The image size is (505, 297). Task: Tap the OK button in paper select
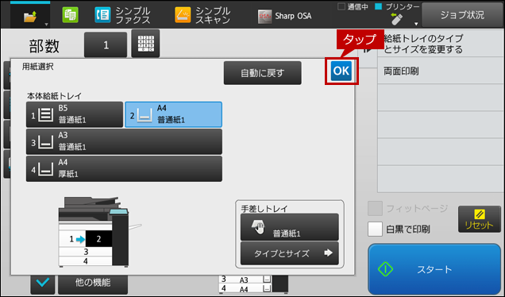point(341,71)
